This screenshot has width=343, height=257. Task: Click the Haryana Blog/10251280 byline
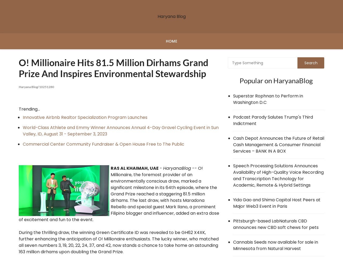[x=36, y=87]
